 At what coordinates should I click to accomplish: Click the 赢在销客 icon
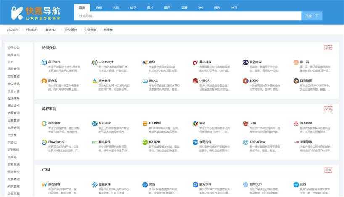[44, 185]
